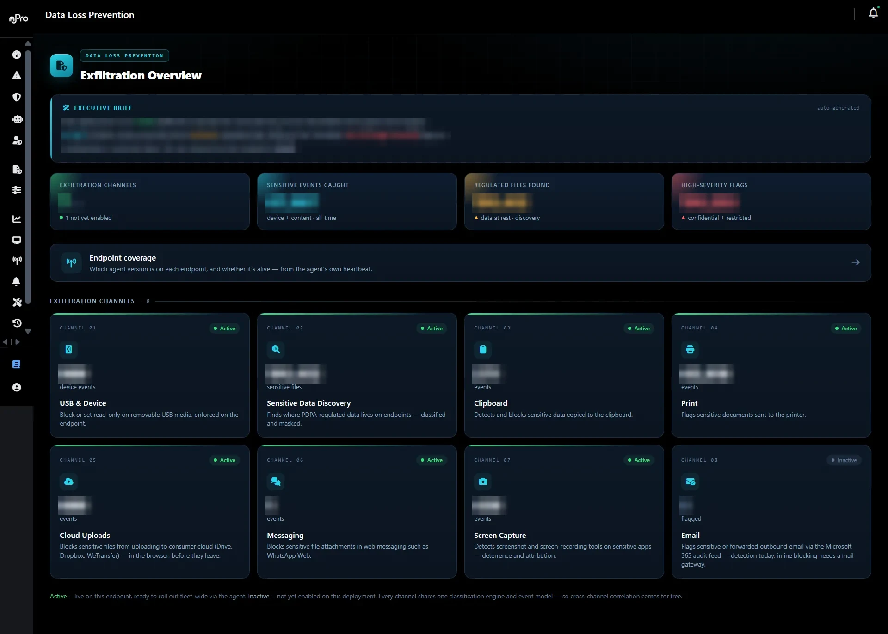The width and height of the screenshot is (888, 634).
Task: Open the dashboard gauge icon in sidebar
Action: 17,55
